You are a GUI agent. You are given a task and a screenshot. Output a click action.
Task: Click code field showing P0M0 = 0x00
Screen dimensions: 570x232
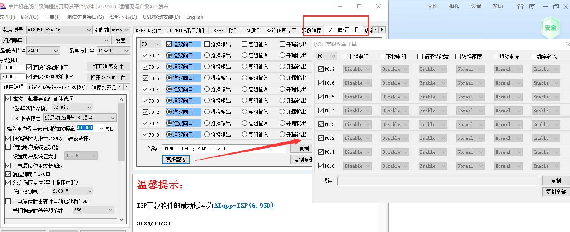[225, 149]
